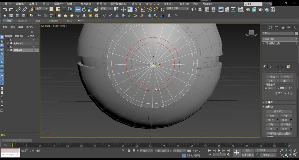Activate the Rotate tool
The width and height of the screenshot is (299, 160).
pyautogui.click(x=84, y=9)
